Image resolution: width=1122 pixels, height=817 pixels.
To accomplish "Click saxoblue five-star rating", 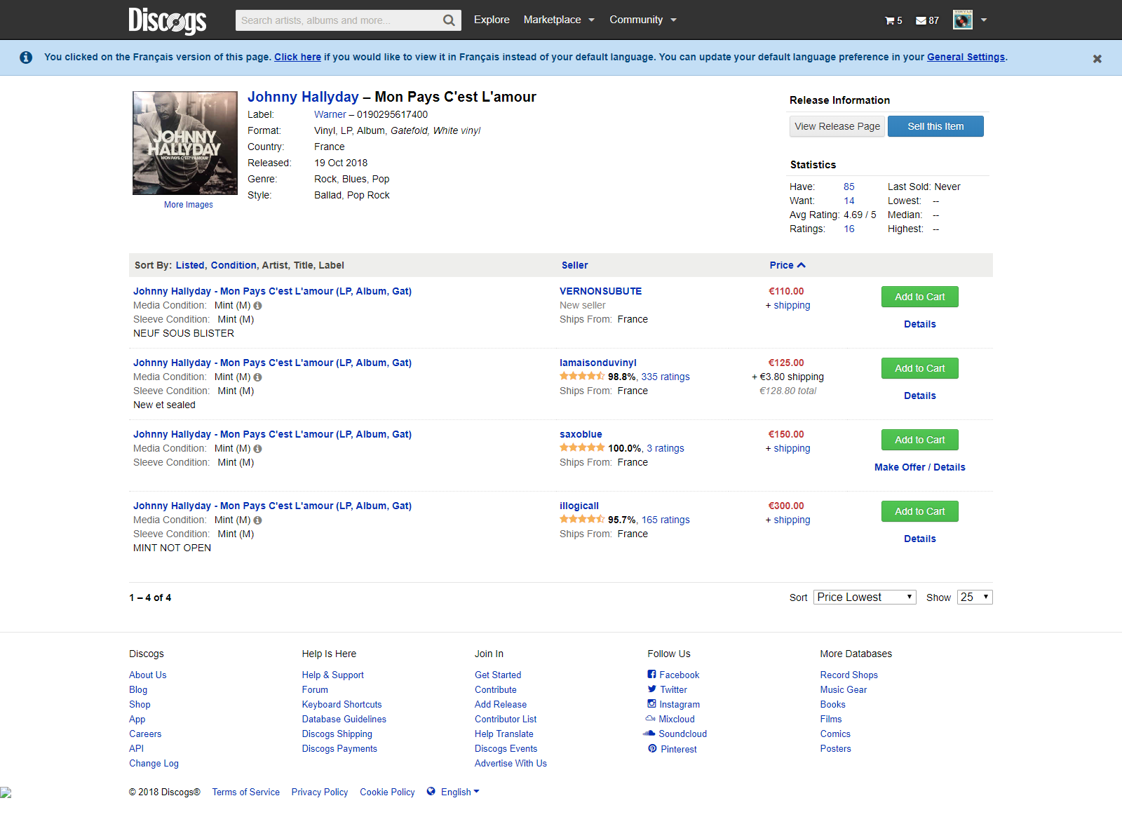I will (582, 448).
